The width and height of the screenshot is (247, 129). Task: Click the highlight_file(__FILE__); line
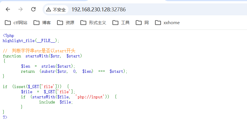coord(31,41)
